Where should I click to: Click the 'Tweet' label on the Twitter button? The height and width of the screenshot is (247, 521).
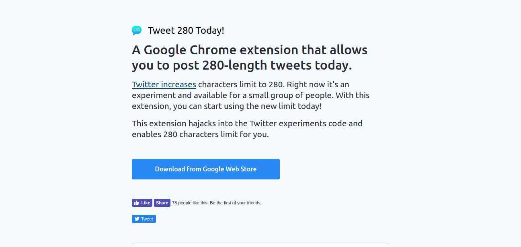pos(147,219)
